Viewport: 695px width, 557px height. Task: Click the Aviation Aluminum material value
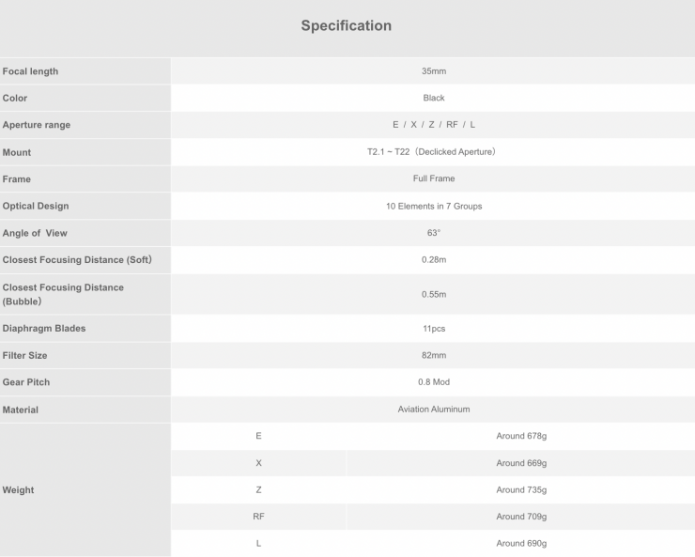pos(433,410)
